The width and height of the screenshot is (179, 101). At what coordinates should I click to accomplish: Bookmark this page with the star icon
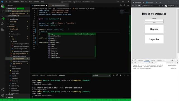click(x=162, y=6)
